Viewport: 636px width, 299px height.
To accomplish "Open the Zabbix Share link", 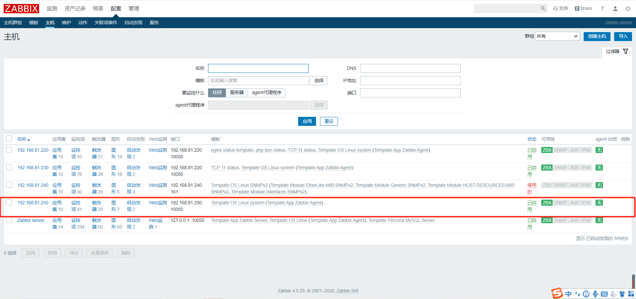I will (x=583, y=9).
